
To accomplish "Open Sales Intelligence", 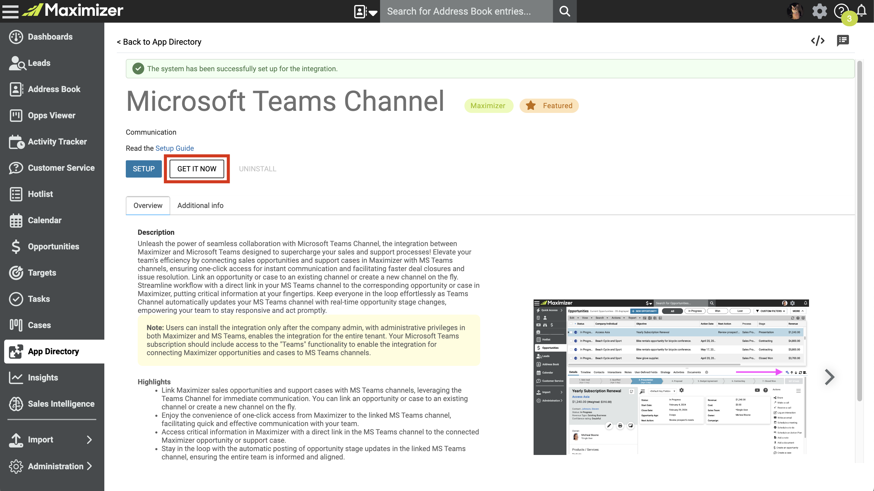I will click(x=52, y=404).
